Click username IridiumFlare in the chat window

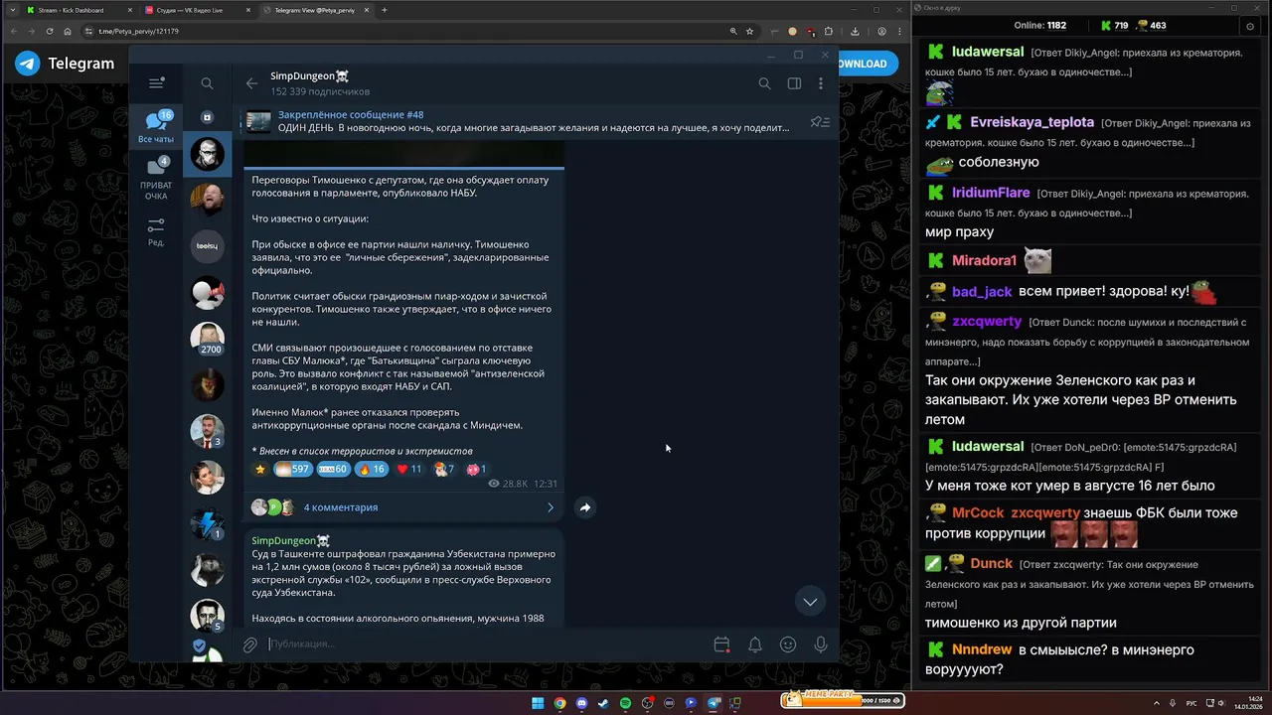click(991, 193)
